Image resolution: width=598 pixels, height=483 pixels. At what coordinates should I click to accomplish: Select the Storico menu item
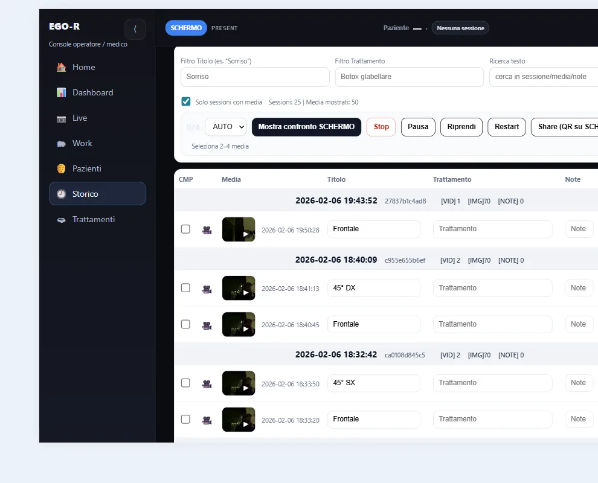[97, 194]
